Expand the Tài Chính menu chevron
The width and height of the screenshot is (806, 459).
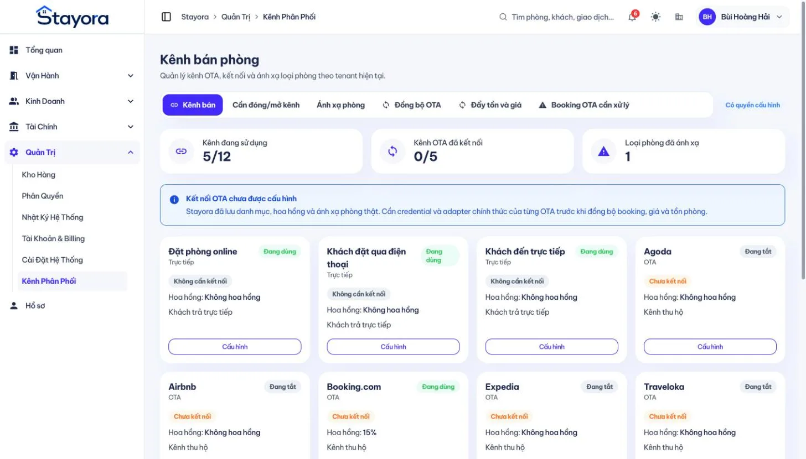click(131, 127)
